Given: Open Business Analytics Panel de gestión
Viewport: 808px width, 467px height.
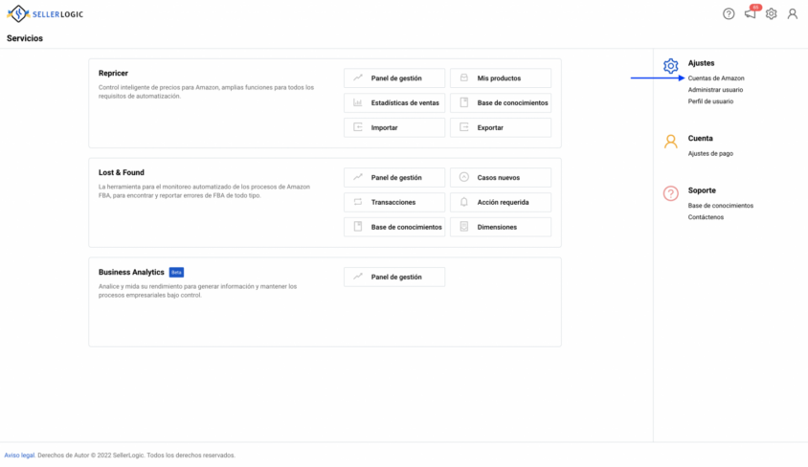Looking at the screenshot, I should coord(394,277).
